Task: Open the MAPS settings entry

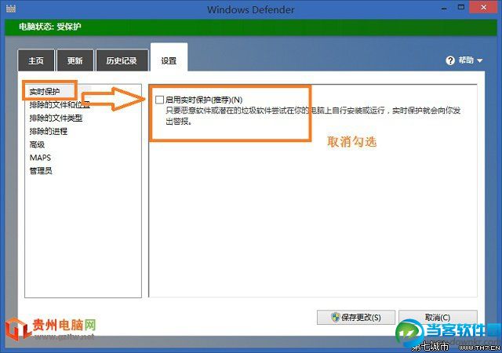Action: tap(40, 158)
